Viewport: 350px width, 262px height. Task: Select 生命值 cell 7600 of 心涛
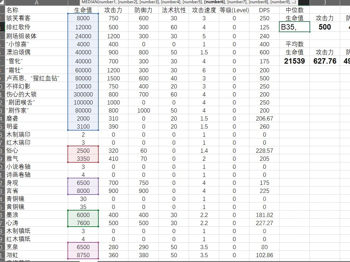click(83, 223)
